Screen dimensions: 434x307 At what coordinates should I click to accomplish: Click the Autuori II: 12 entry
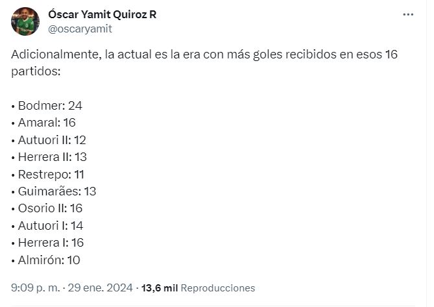tap(52, 140)
